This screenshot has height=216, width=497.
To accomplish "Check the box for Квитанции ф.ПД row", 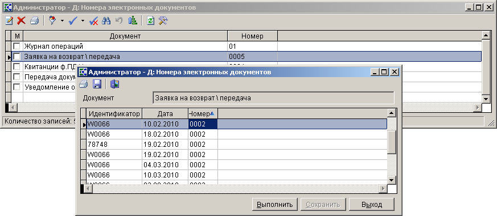I will pyautogui.click(x=17, y=66).
